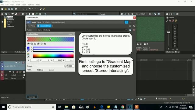Uncheck the Gradient Map effect checkbox
The image size is (195, 110).
point(38,26)
